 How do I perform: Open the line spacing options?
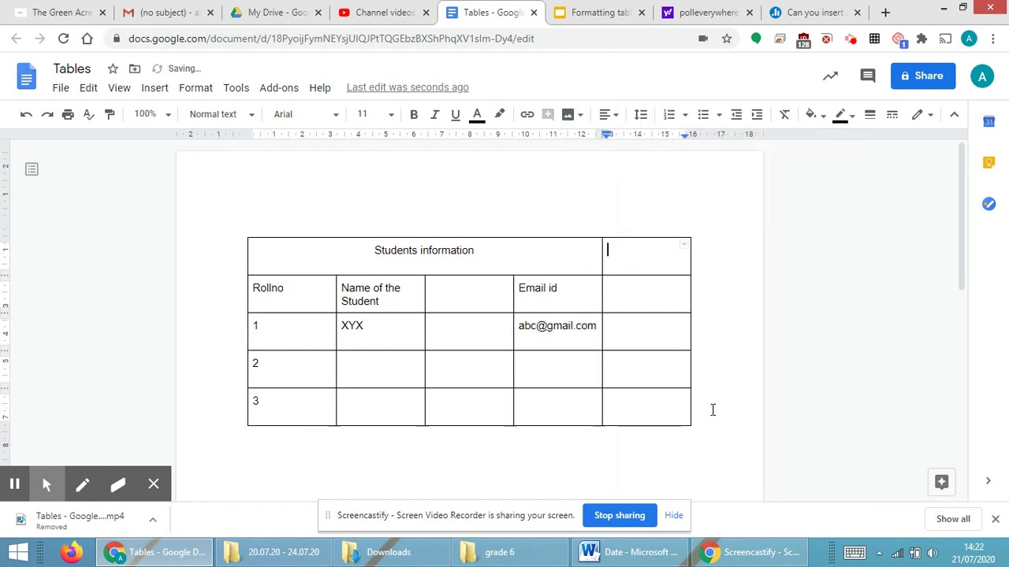[641, 115]
